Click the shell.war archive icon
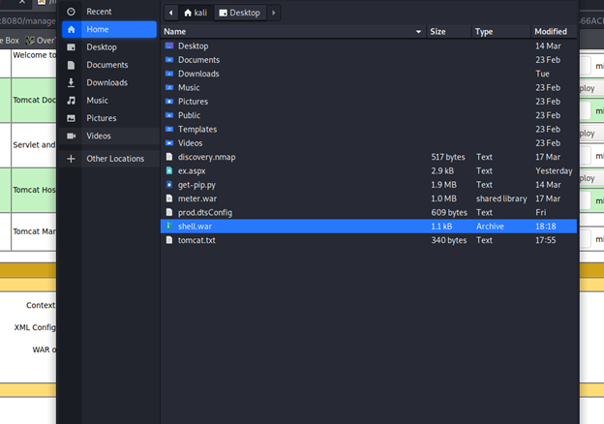604x424 pixels. coord(169,227)
